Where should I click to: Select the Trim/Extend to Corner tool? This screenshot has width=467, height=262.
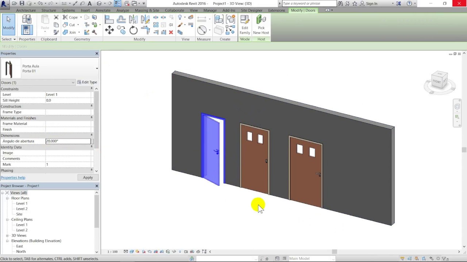pyautogui.click(x=145, y=31)
